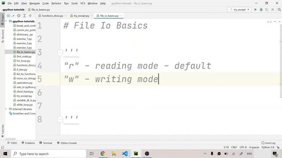Open the Refactor menu

(56, 3)
